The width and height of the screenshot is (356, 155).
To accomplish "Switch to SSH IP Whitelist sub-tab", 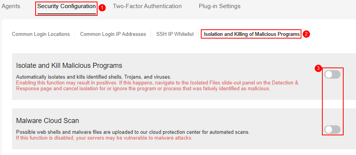I will point(175,34).
